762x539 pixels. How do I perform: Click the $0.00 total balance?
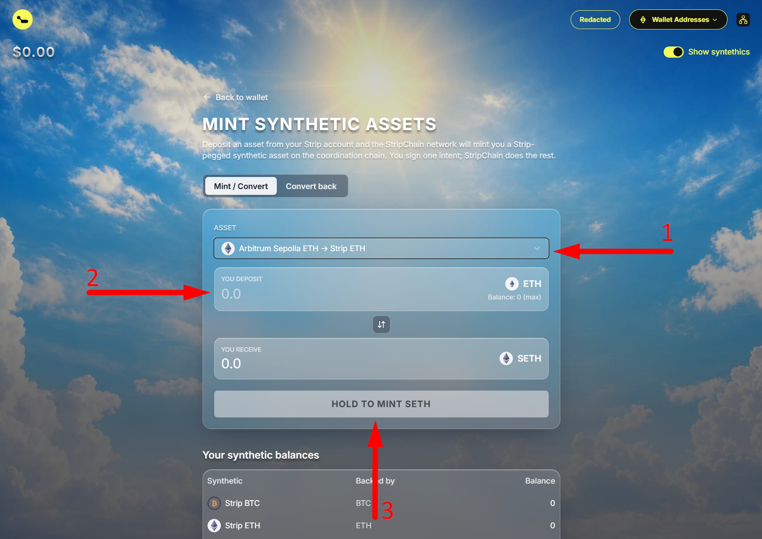[x=34, y=52]
